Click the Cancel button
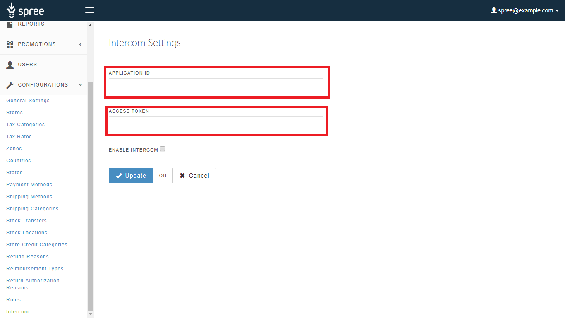Viewport: 565px width, 318px height. pos(194,176)
